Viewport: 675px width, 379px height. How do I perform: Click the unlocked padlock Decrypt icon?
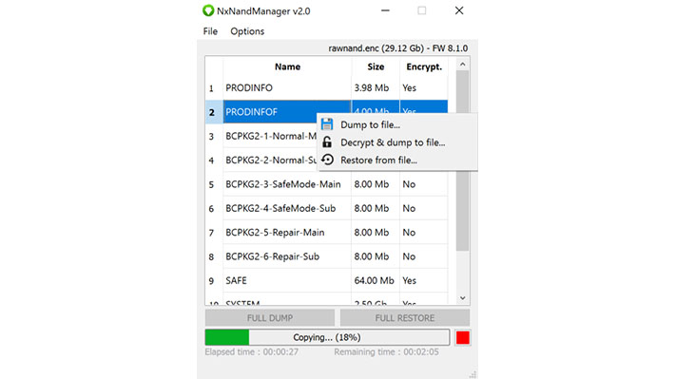click(x=327, y=142)
